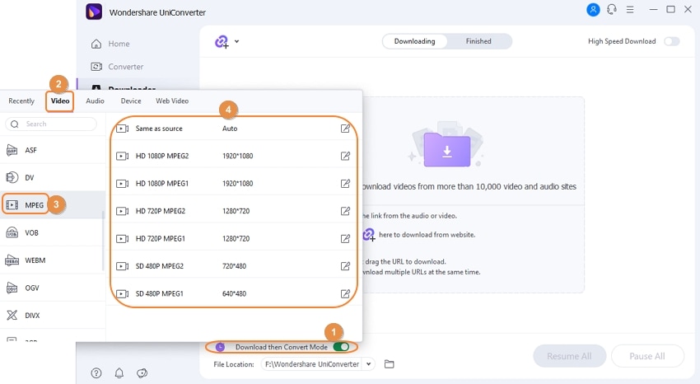Open the Recently tab
The height and width of the screenshot is (384, 700).
pos(21,101)
